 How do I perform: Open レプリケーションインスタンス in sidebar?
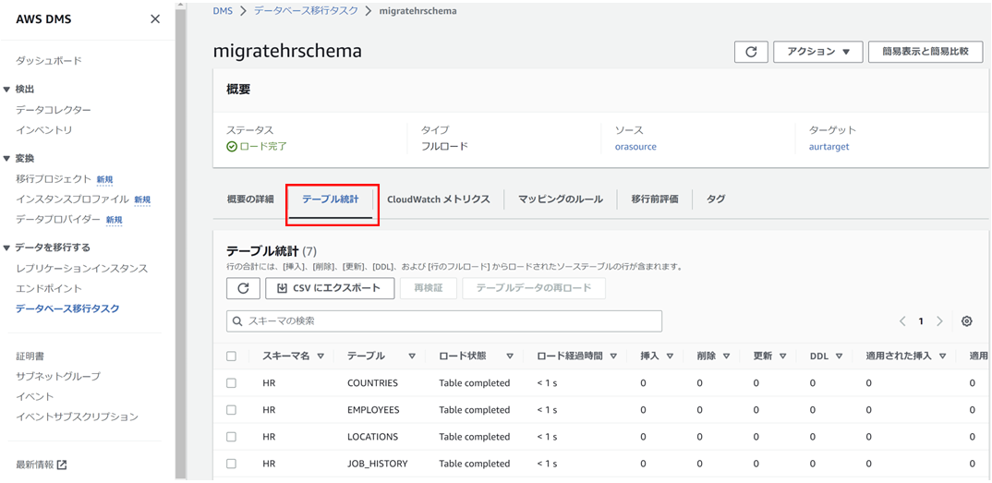tap(81, 268)
